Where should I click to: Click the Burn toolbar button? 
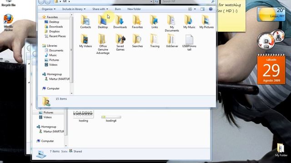[x=118, y=9]
